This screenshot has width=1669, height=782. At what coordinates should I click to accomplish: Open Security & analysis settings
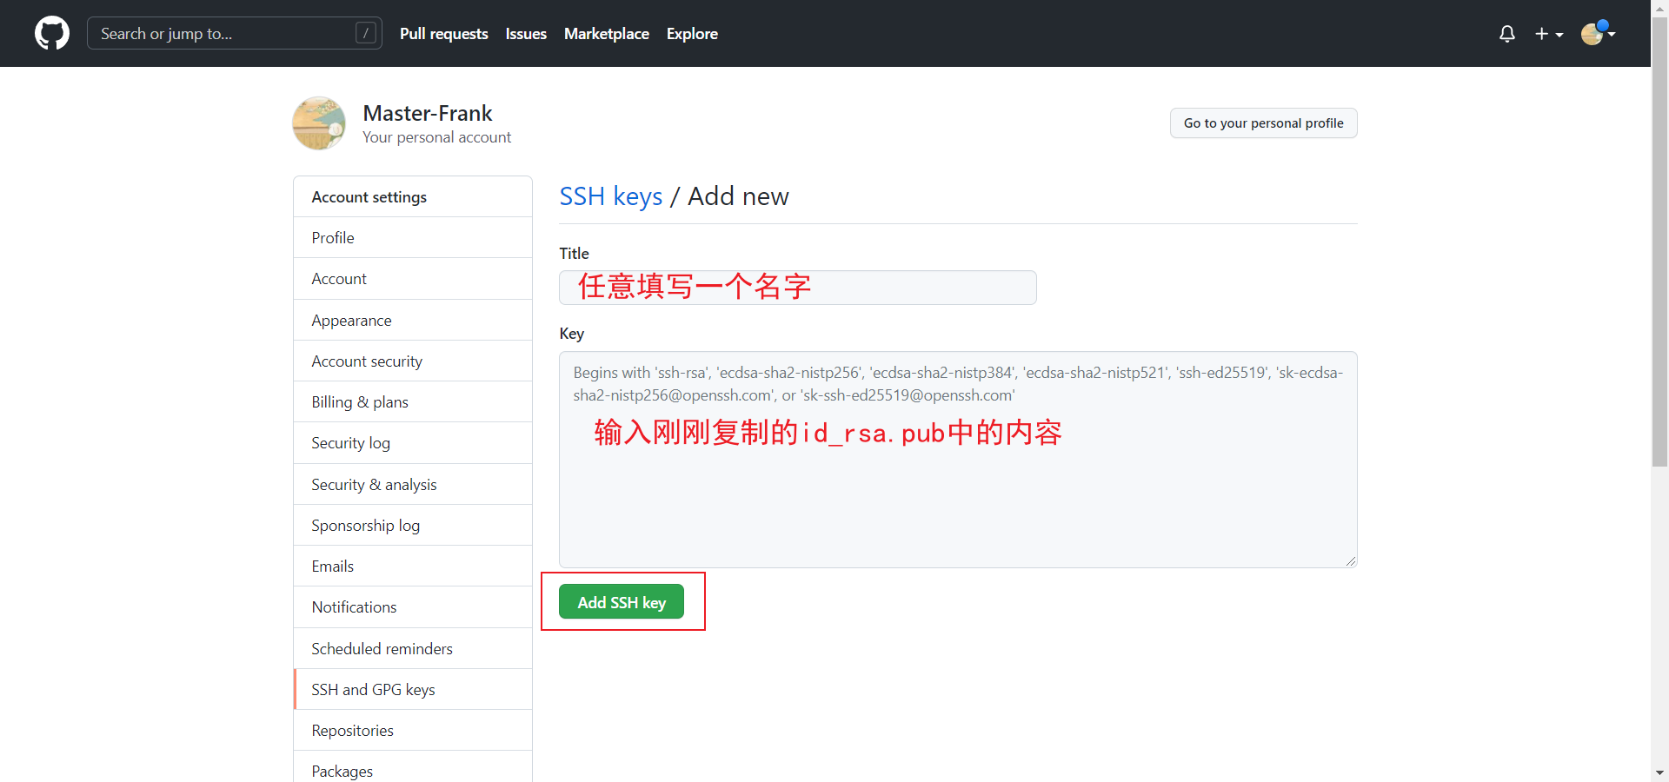click(x=413, y=485)
